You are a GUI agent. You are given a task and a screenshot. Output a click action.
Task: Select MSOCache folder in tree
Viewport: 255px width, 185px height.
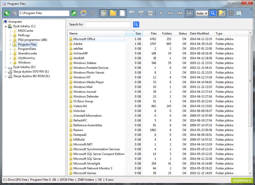[25, 31]
